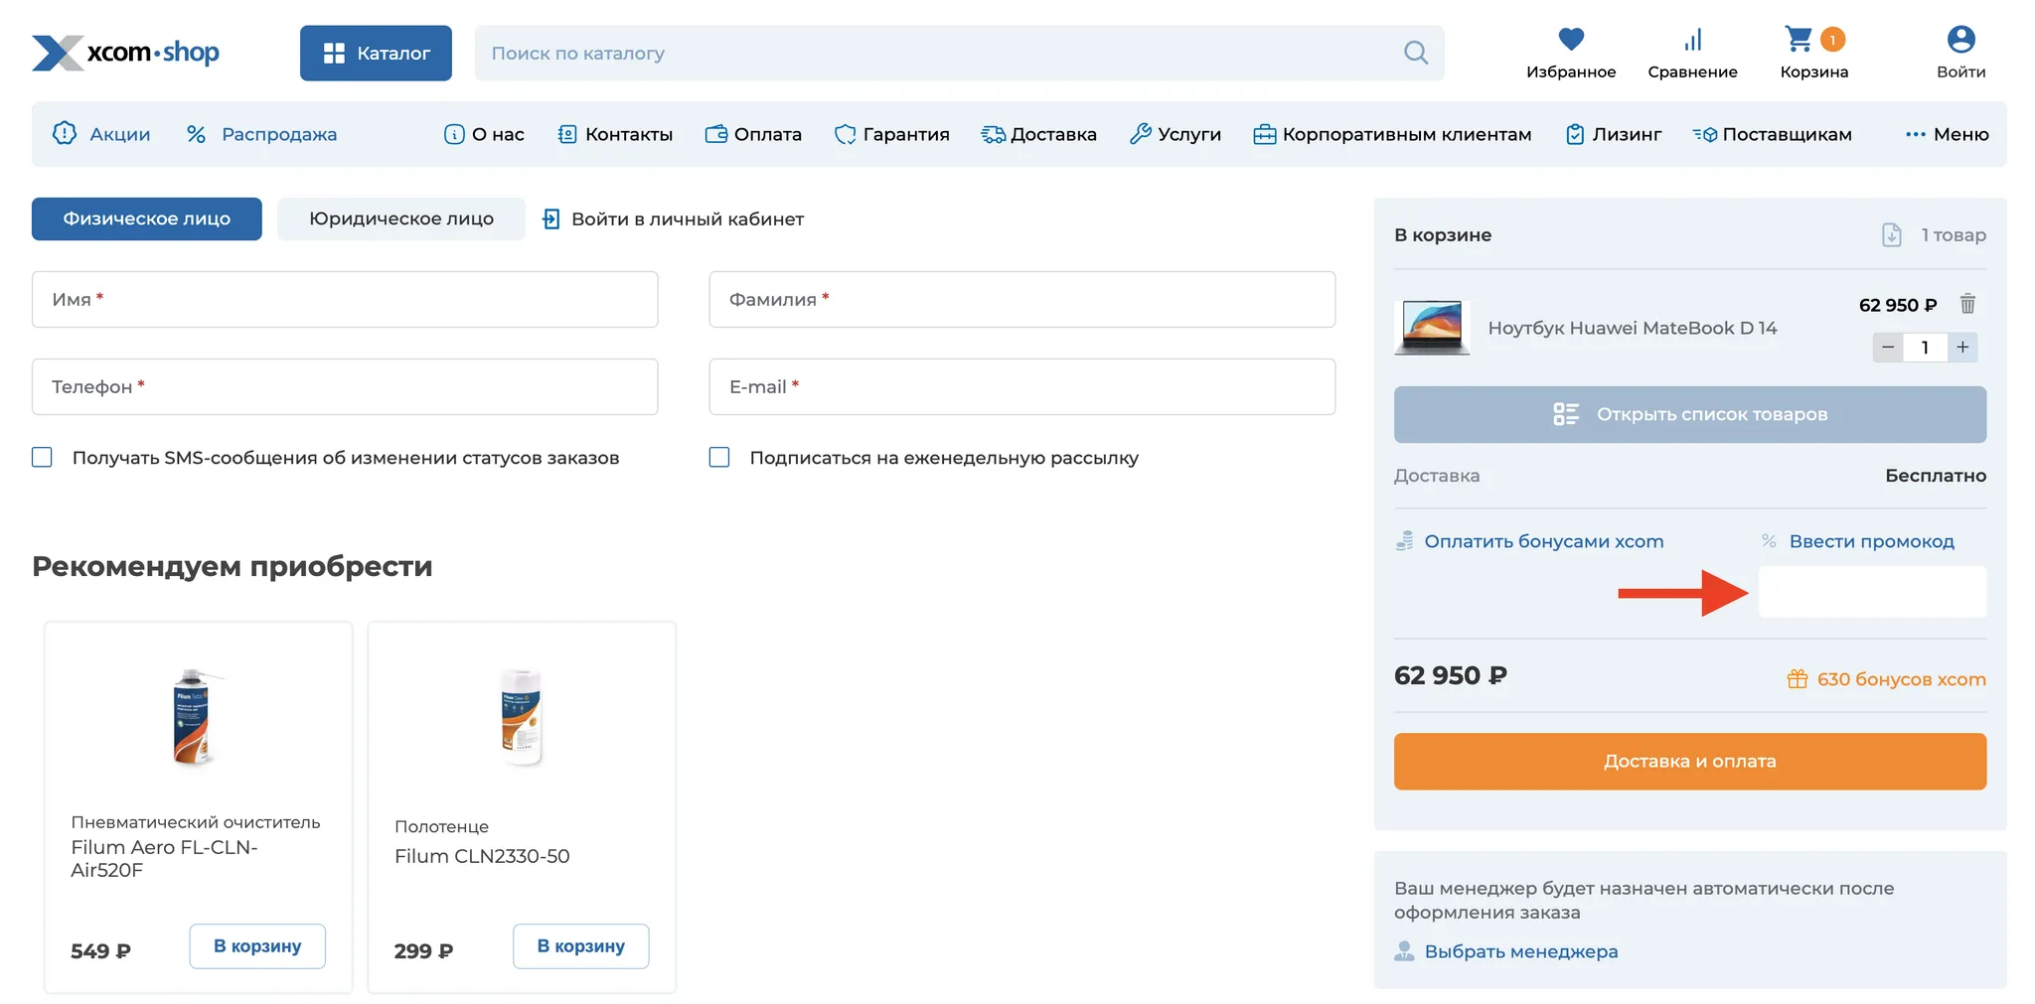Image resolution: width=2035 pixels, height=1004 pixels.
Task: Click the Фамилия input field
Action: click(1021, 299)
